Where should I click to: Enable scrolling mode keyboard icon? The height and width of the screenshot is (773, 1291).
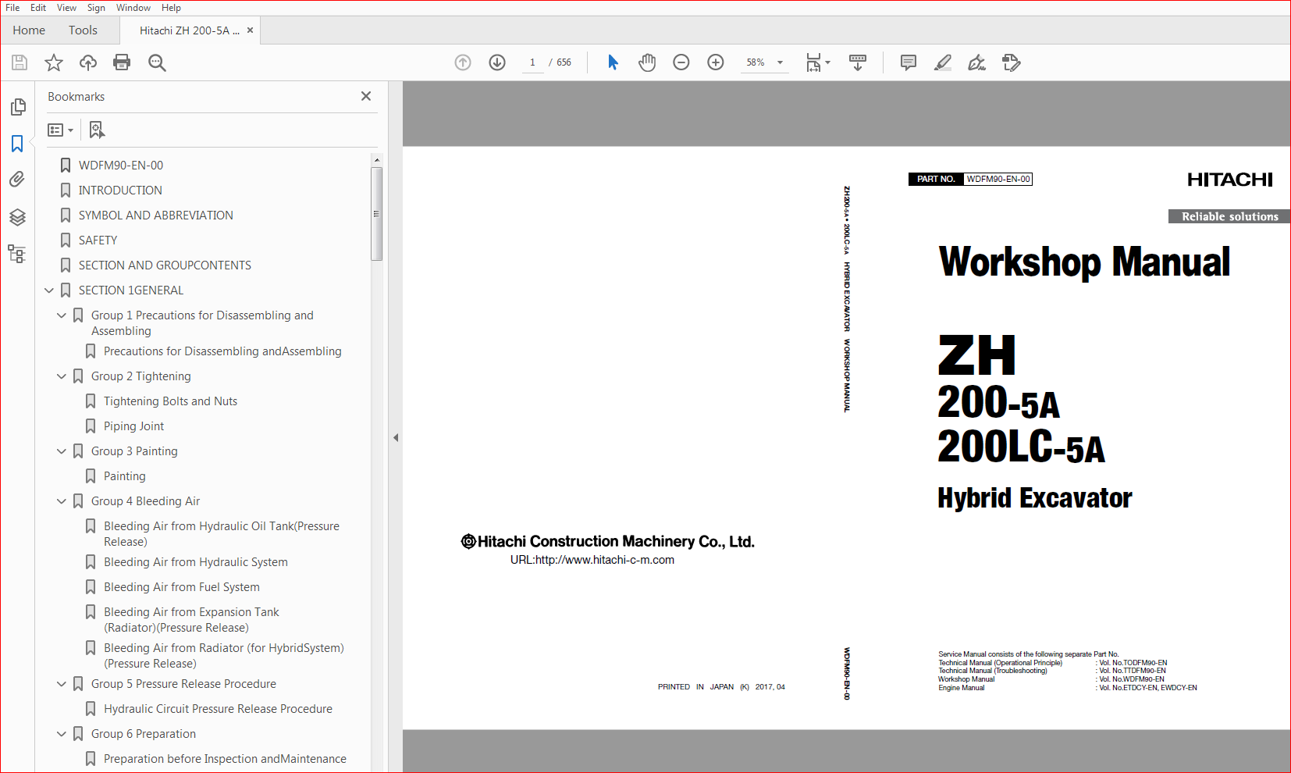[858, 62]
